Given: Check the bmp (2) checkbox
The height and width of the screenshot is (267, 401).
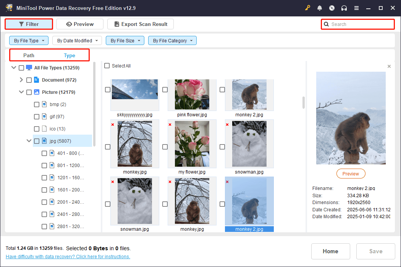Looking at the screenshot, I should pos(37,105).
